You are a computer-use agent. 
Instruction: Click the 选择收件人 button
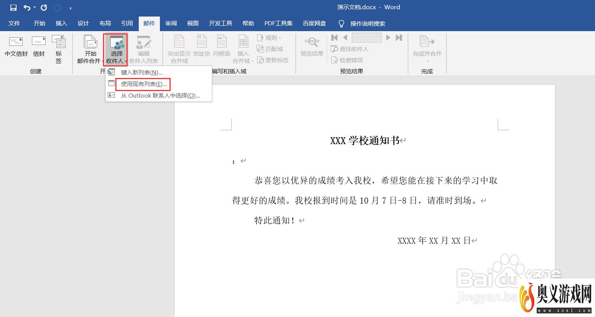coord(115,50)
